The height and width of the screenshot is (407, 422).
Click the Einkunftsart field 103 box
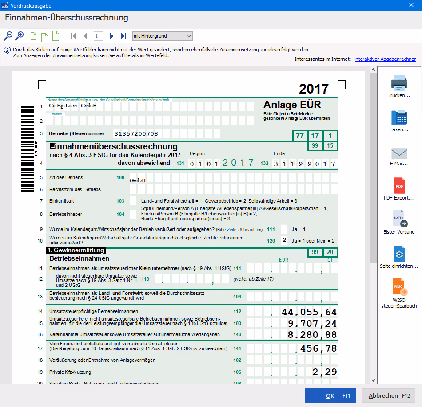133,201
